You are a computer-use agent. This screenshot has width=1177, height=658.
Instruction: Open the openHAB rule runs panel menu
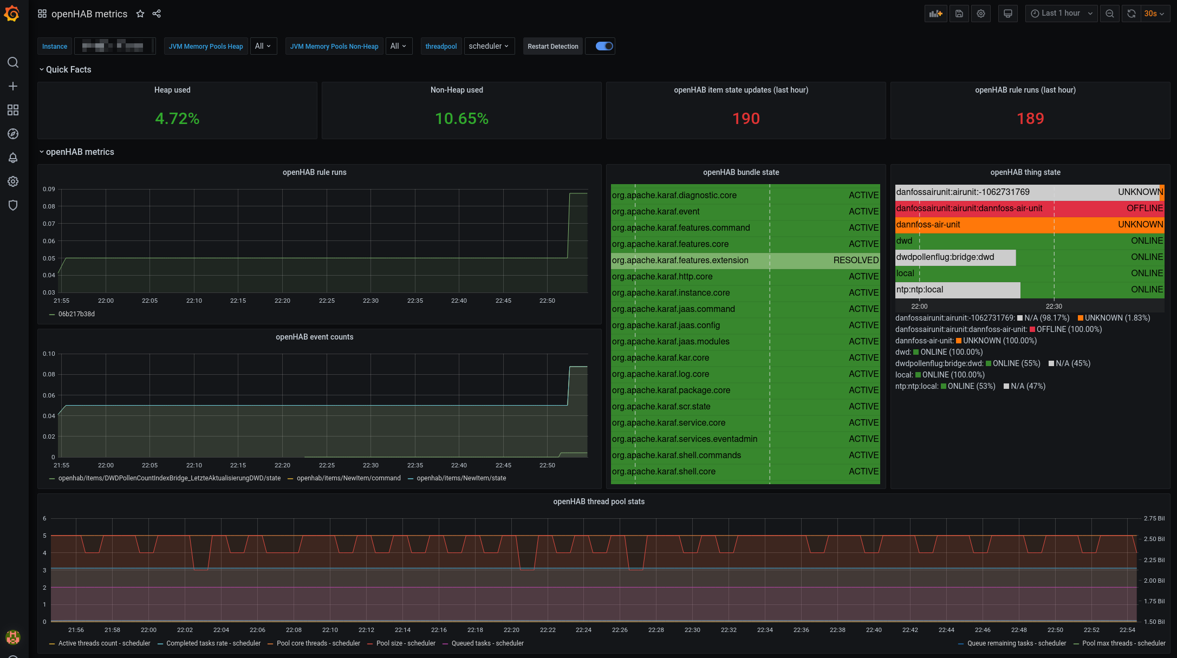(x=314, y=172)
